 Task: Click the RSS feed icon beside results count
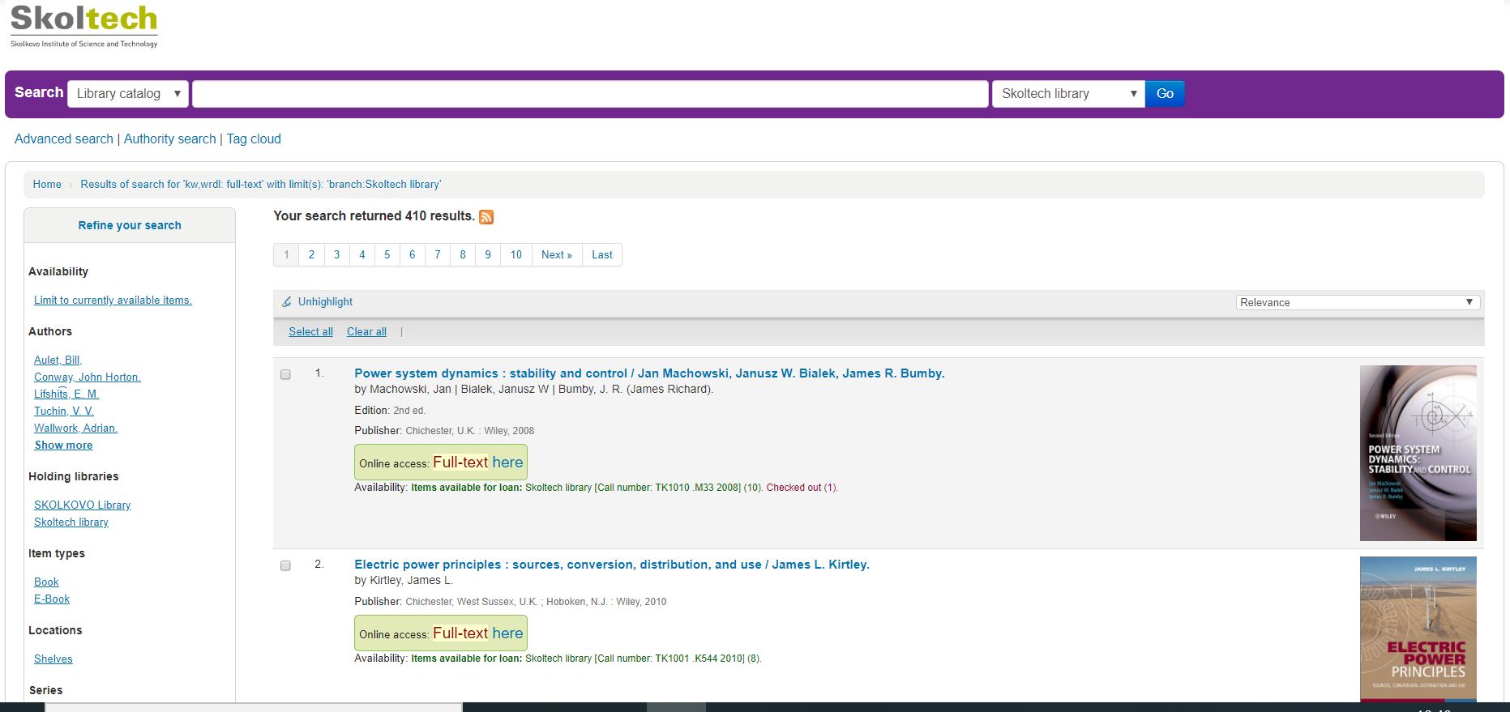click(x=486, y=216)
